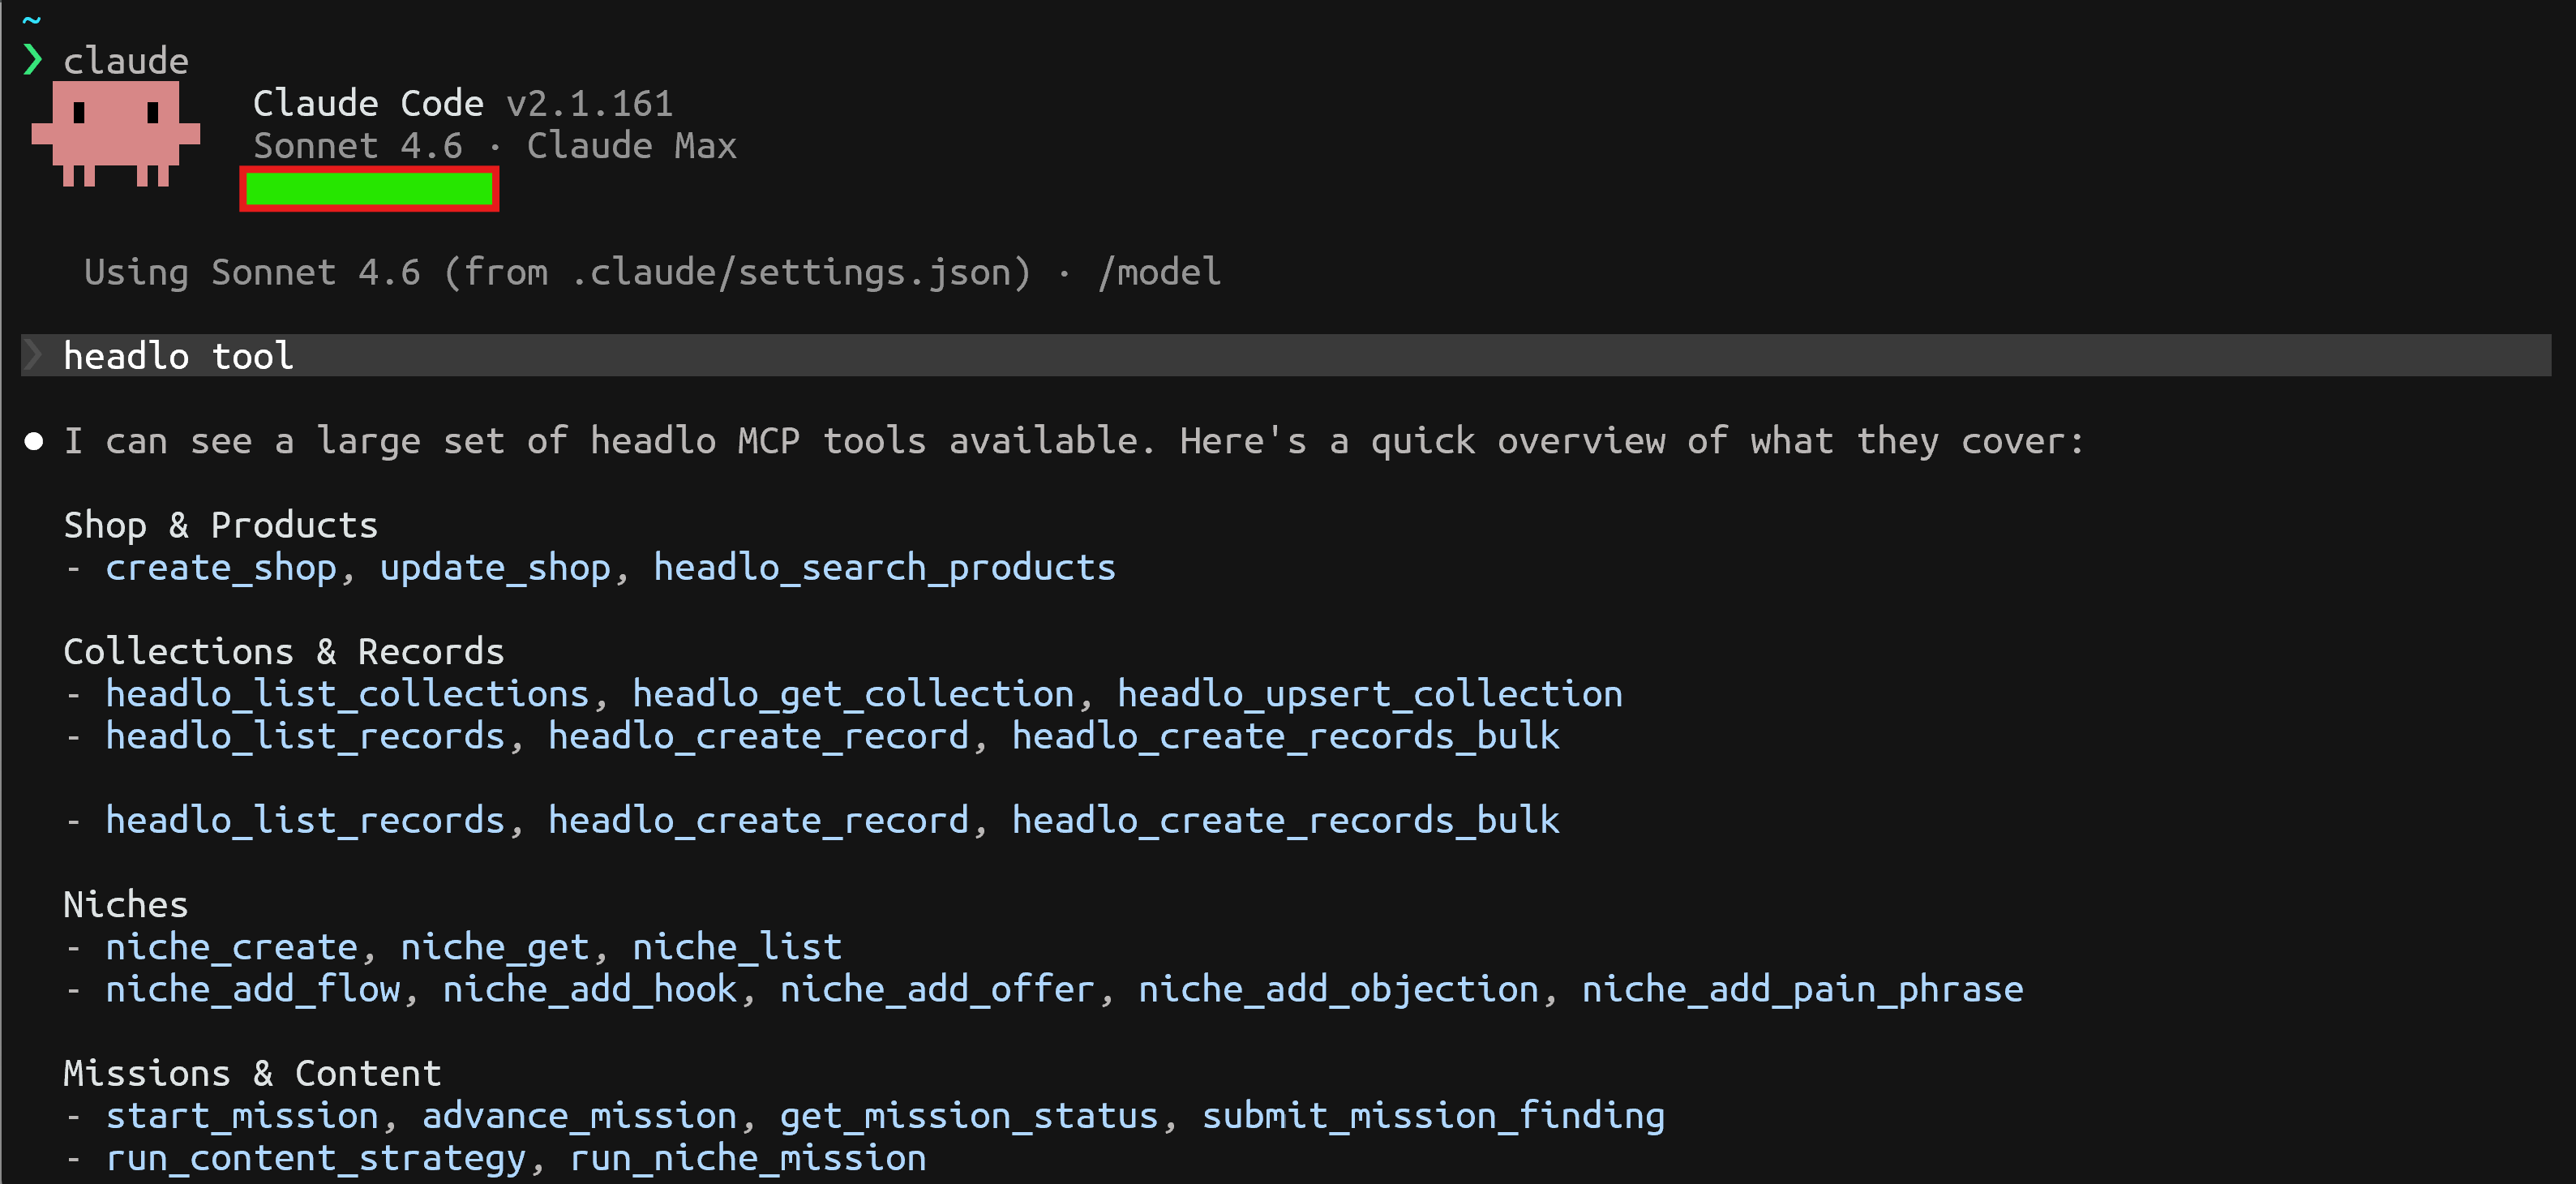
Task: Click headlo_list_collections tool name
Action: [x=348, y=693]
